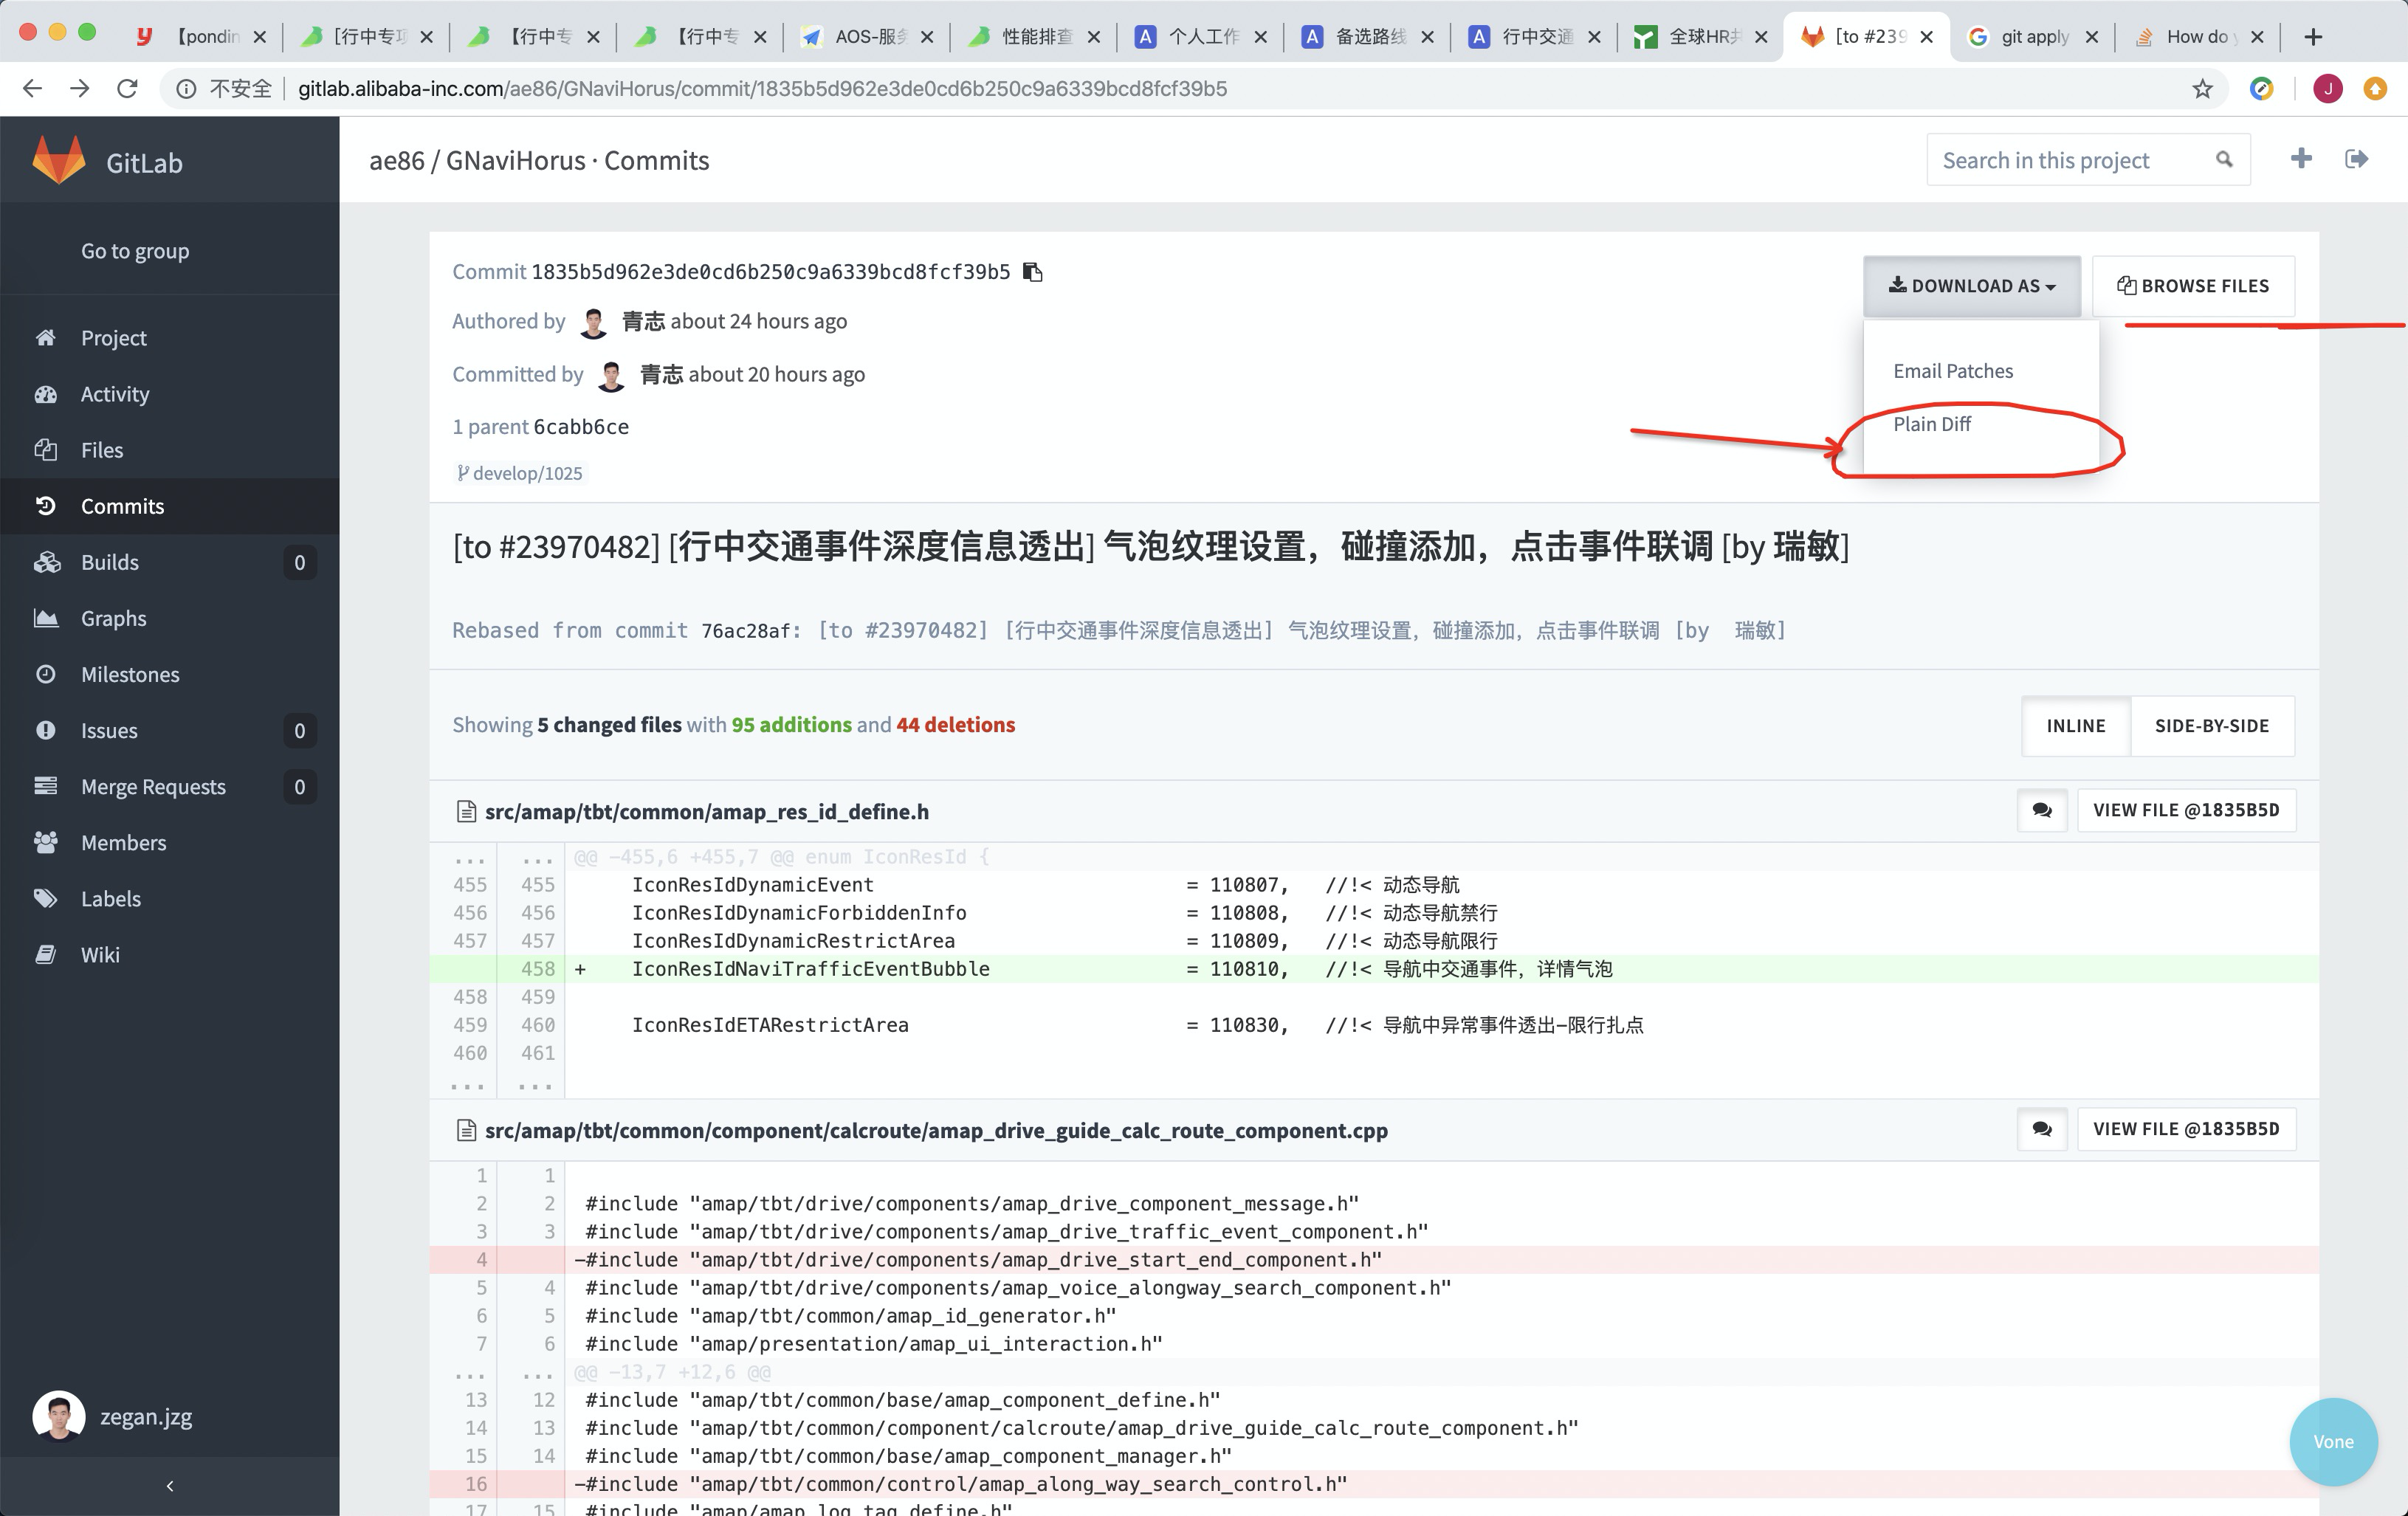The image size is (2408, 1516).
Task: Switch to the 全球HR browser tab
Action: pos(1700,36)
